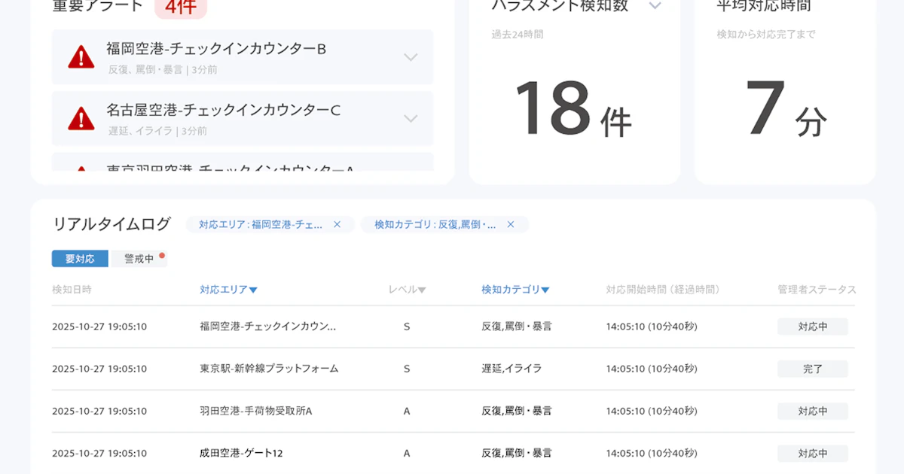This screenshot has height=474, width=904.
Task: Click warning icon on 福岡空港 alert
Action: pyautogui.click(x=81, y=56)
